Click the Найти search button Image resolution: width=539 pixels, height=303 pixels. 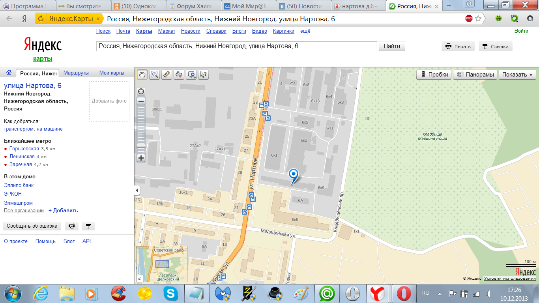(x=392, y=46)
